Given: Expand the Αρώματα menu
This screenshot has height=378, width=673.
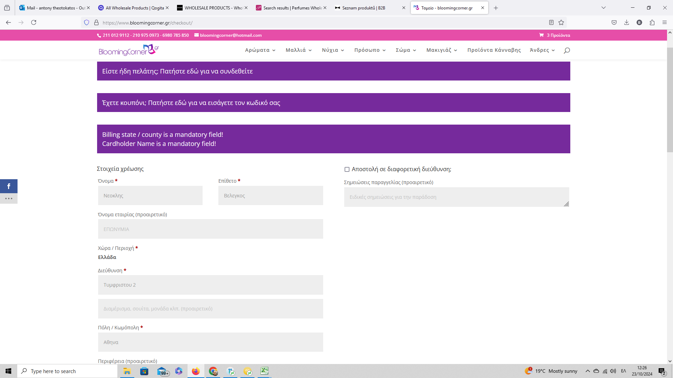Looking at the screenshot, I should [x=260, y=50].
